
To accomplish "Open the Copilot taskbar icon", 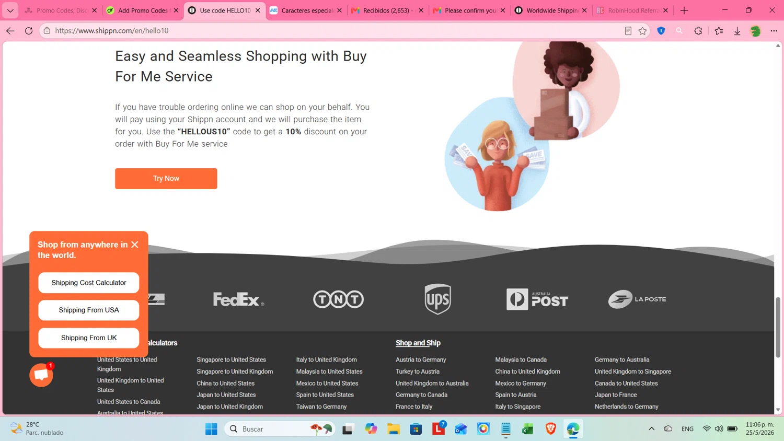I will [x=371, y=429].
